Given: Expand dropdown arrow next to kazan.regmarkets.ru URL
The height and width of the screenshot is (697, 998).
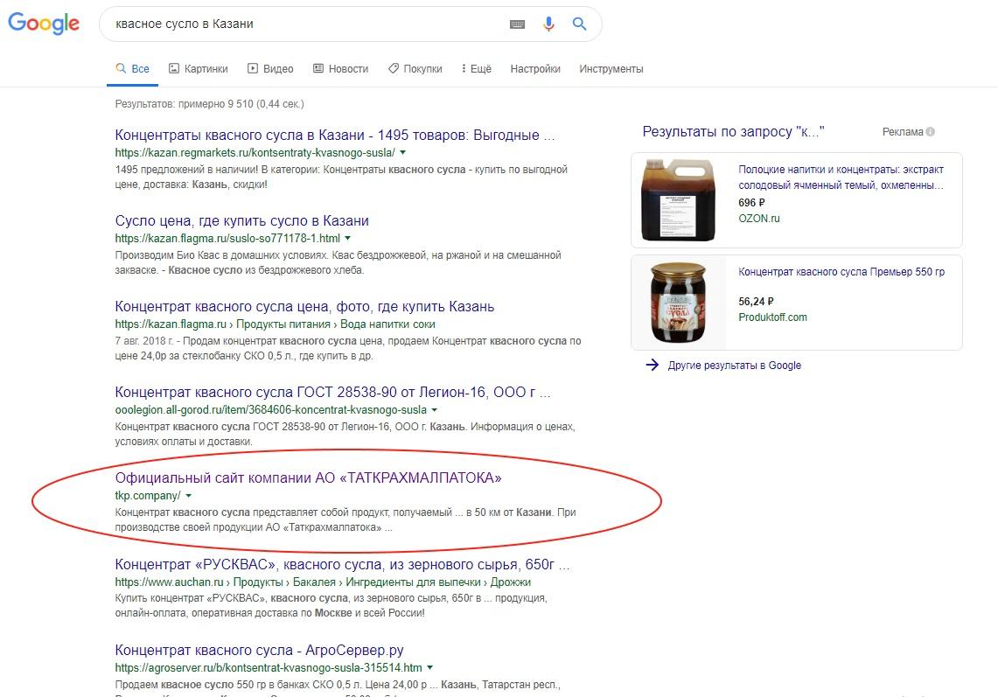Looking at the screenshot, I should pyautogui.click(x=402, y=153).
